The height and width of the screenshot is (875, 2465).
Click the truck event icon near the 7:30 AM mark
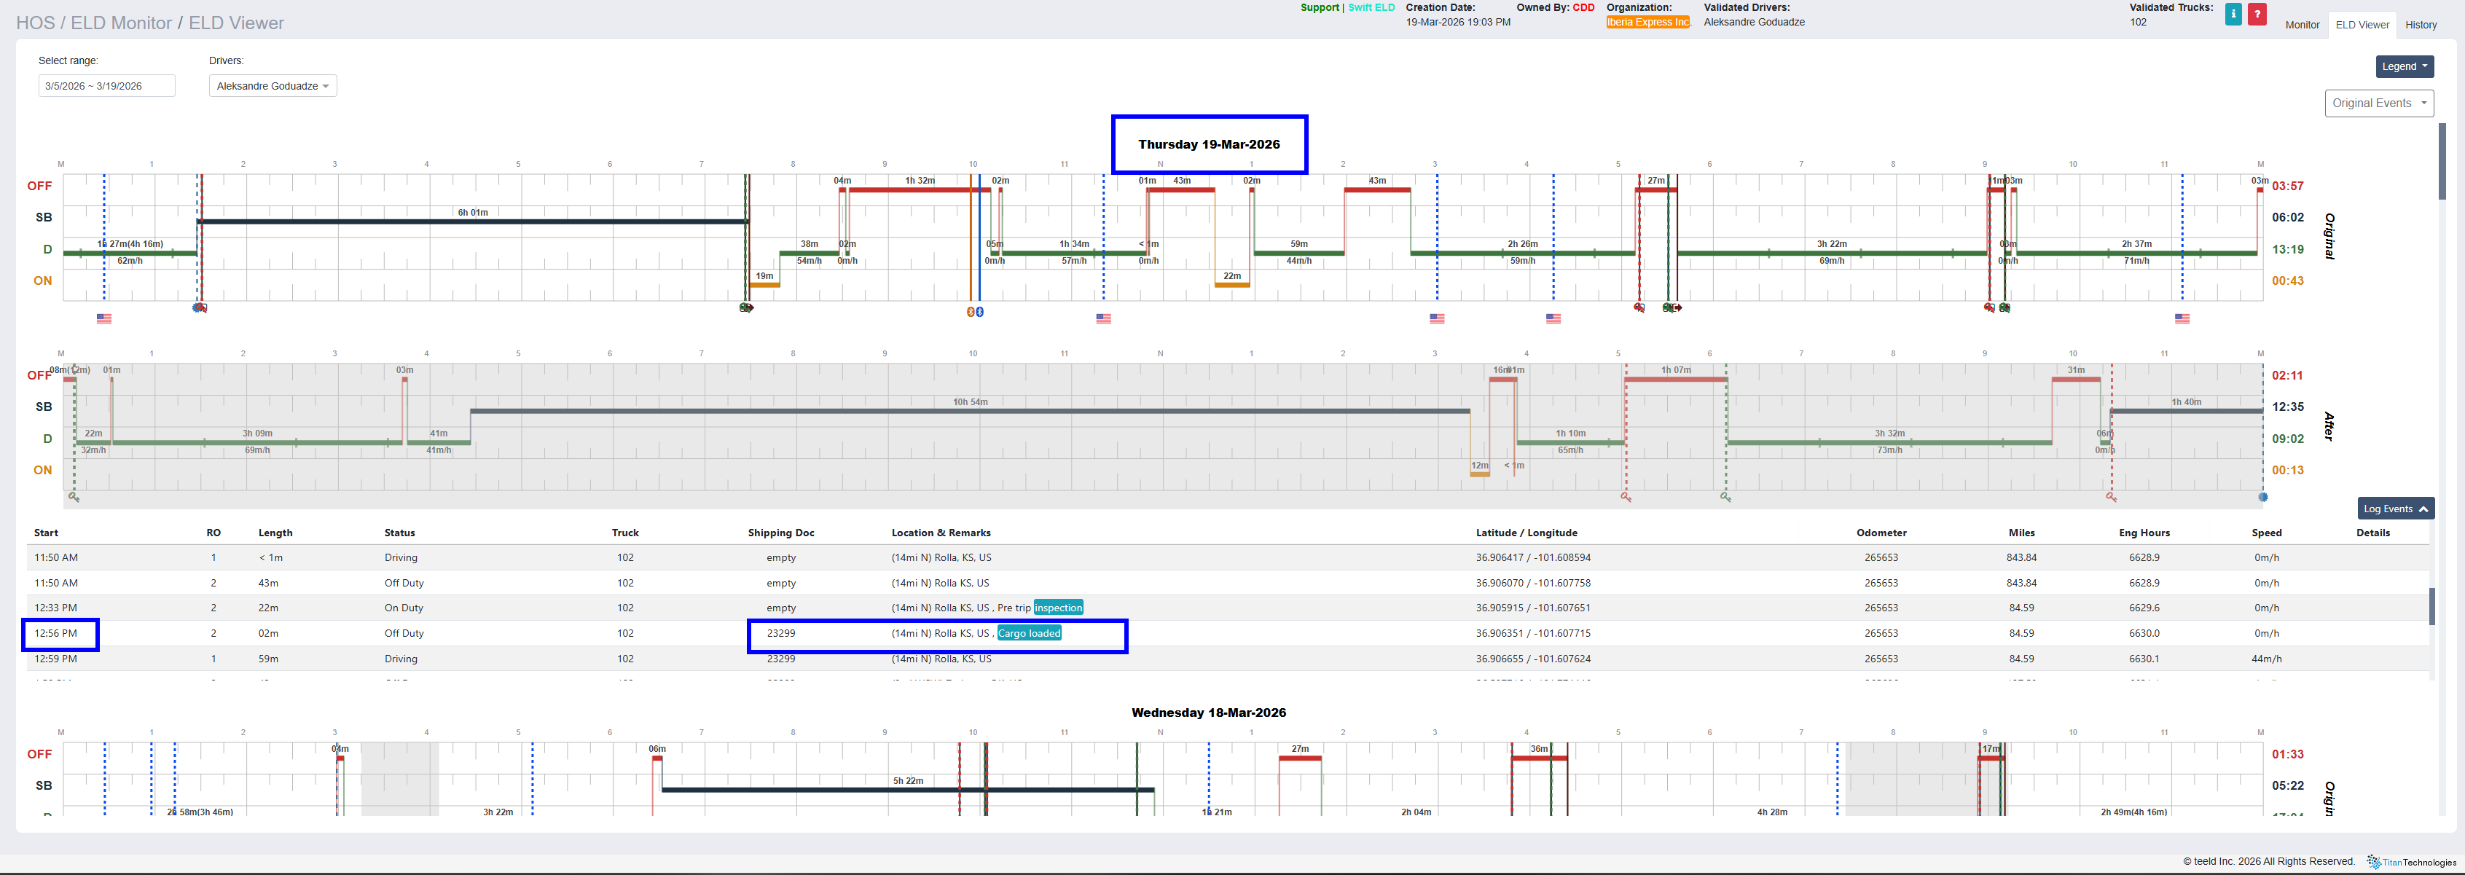coord(746,308)
